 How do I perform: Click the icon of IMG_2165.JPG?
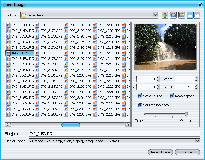click(x=8, y=98)
